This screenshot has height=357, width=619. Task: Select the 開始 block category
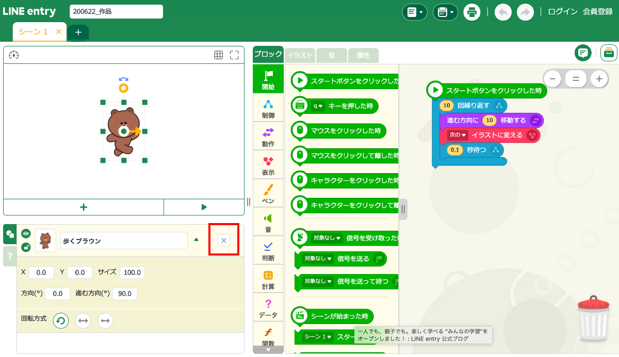point(268,79)
